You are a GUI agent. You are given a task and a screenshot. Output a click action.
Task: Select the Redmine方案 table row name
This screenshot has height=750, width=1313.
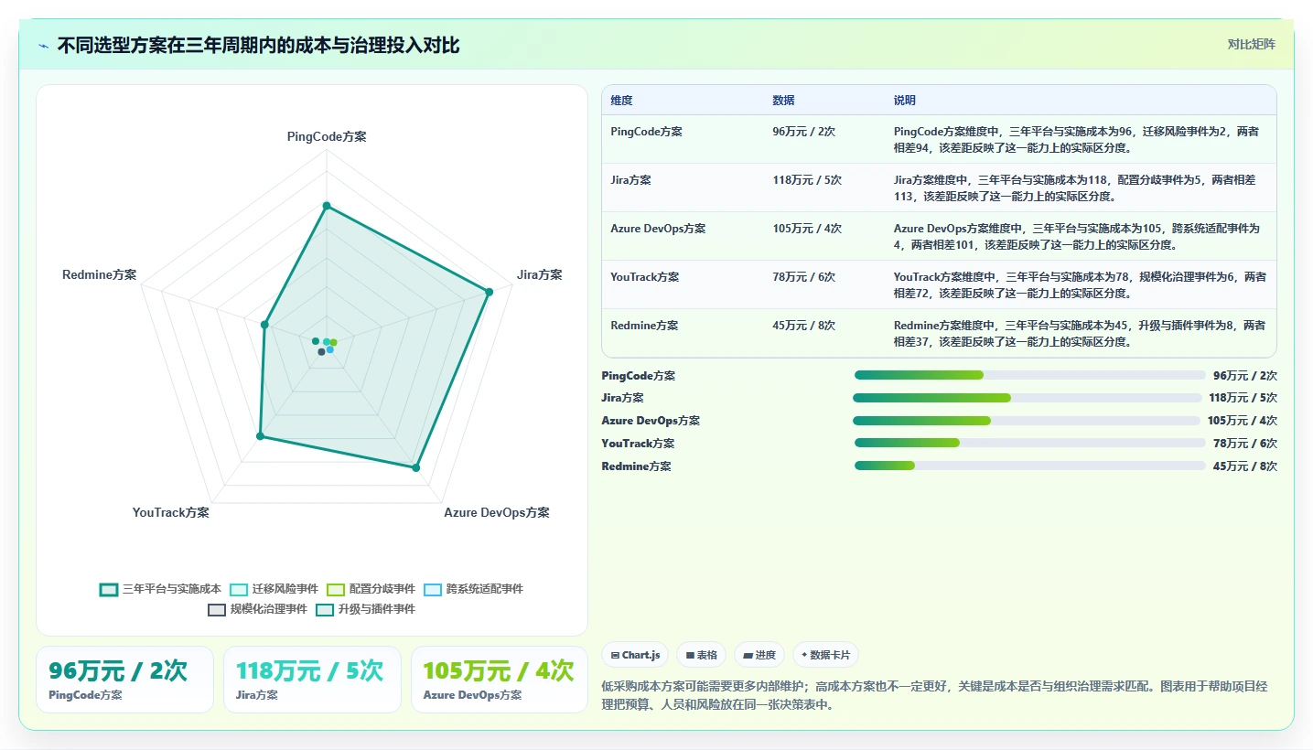pyautogui.click(x=644, y=326)
